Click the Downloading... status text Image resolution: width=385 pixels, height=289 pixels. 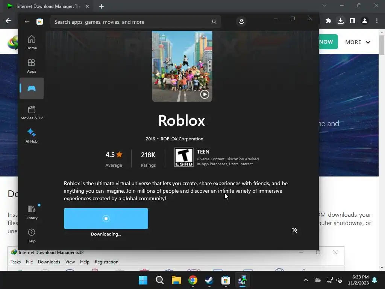click(106, 234)
